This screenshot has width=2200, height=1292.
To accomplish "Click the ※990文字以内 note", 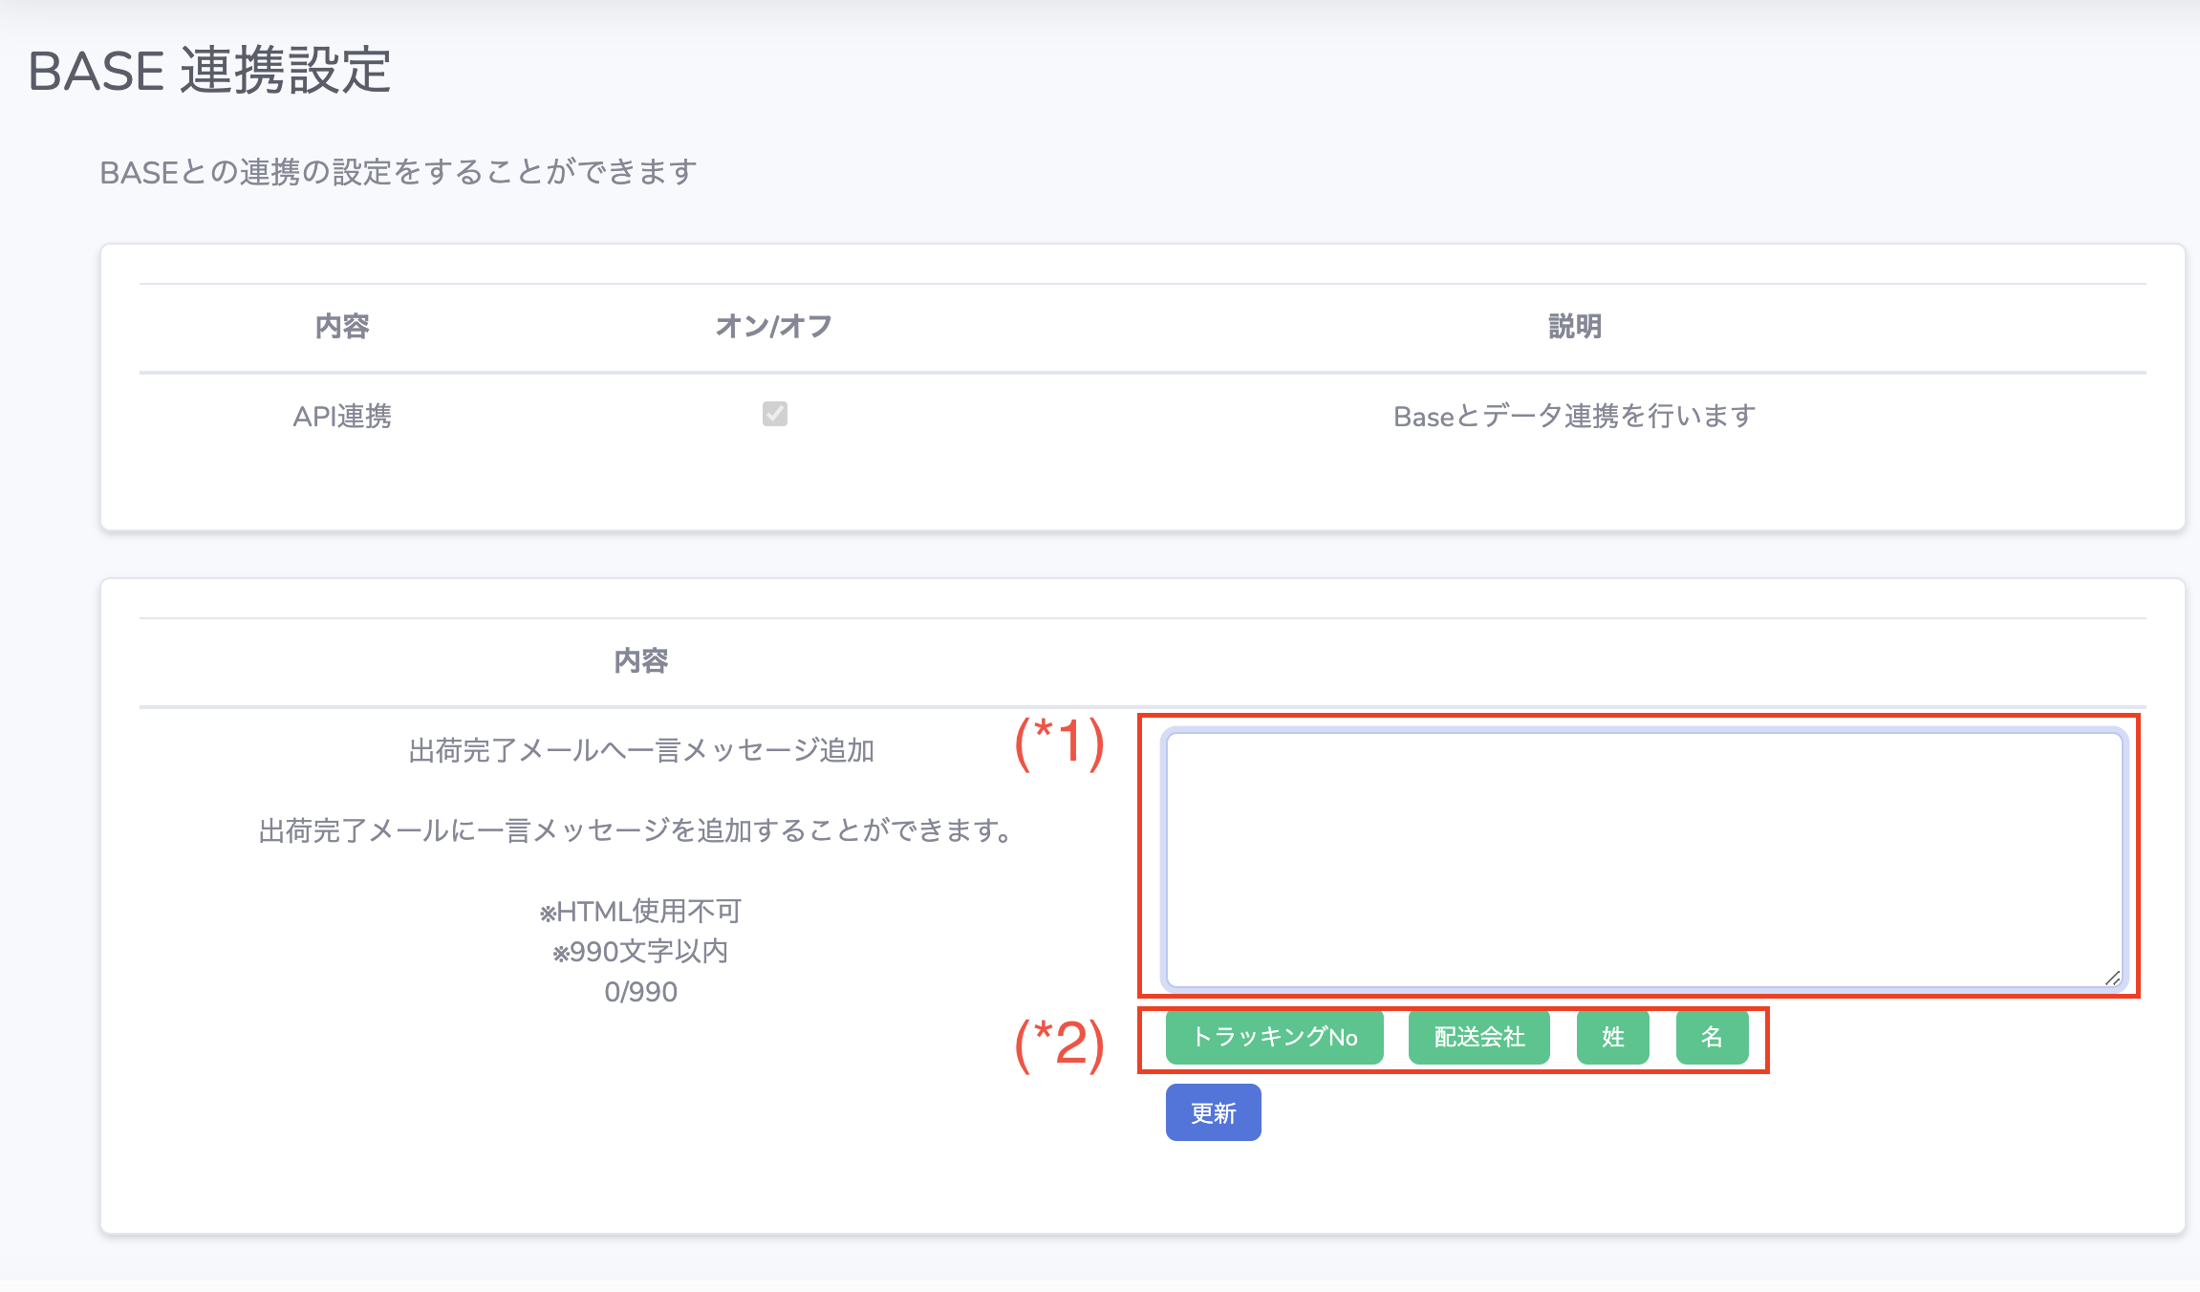I will pos(640,952).
